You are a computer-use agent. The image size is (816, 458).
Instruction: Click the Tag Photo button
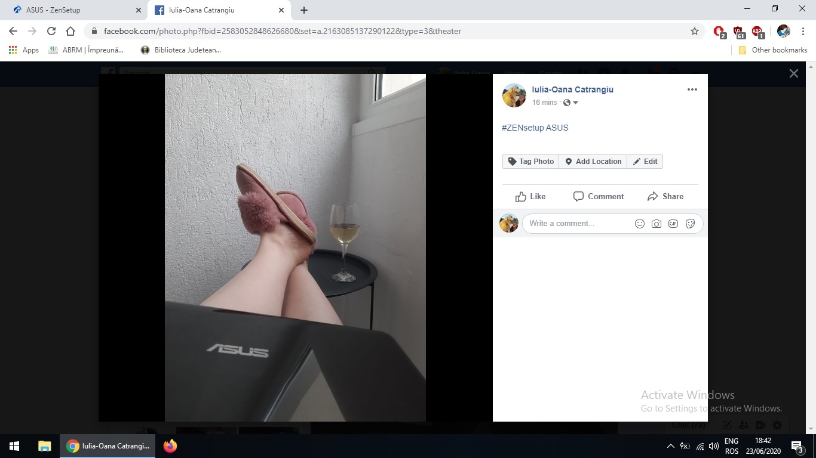530,162
